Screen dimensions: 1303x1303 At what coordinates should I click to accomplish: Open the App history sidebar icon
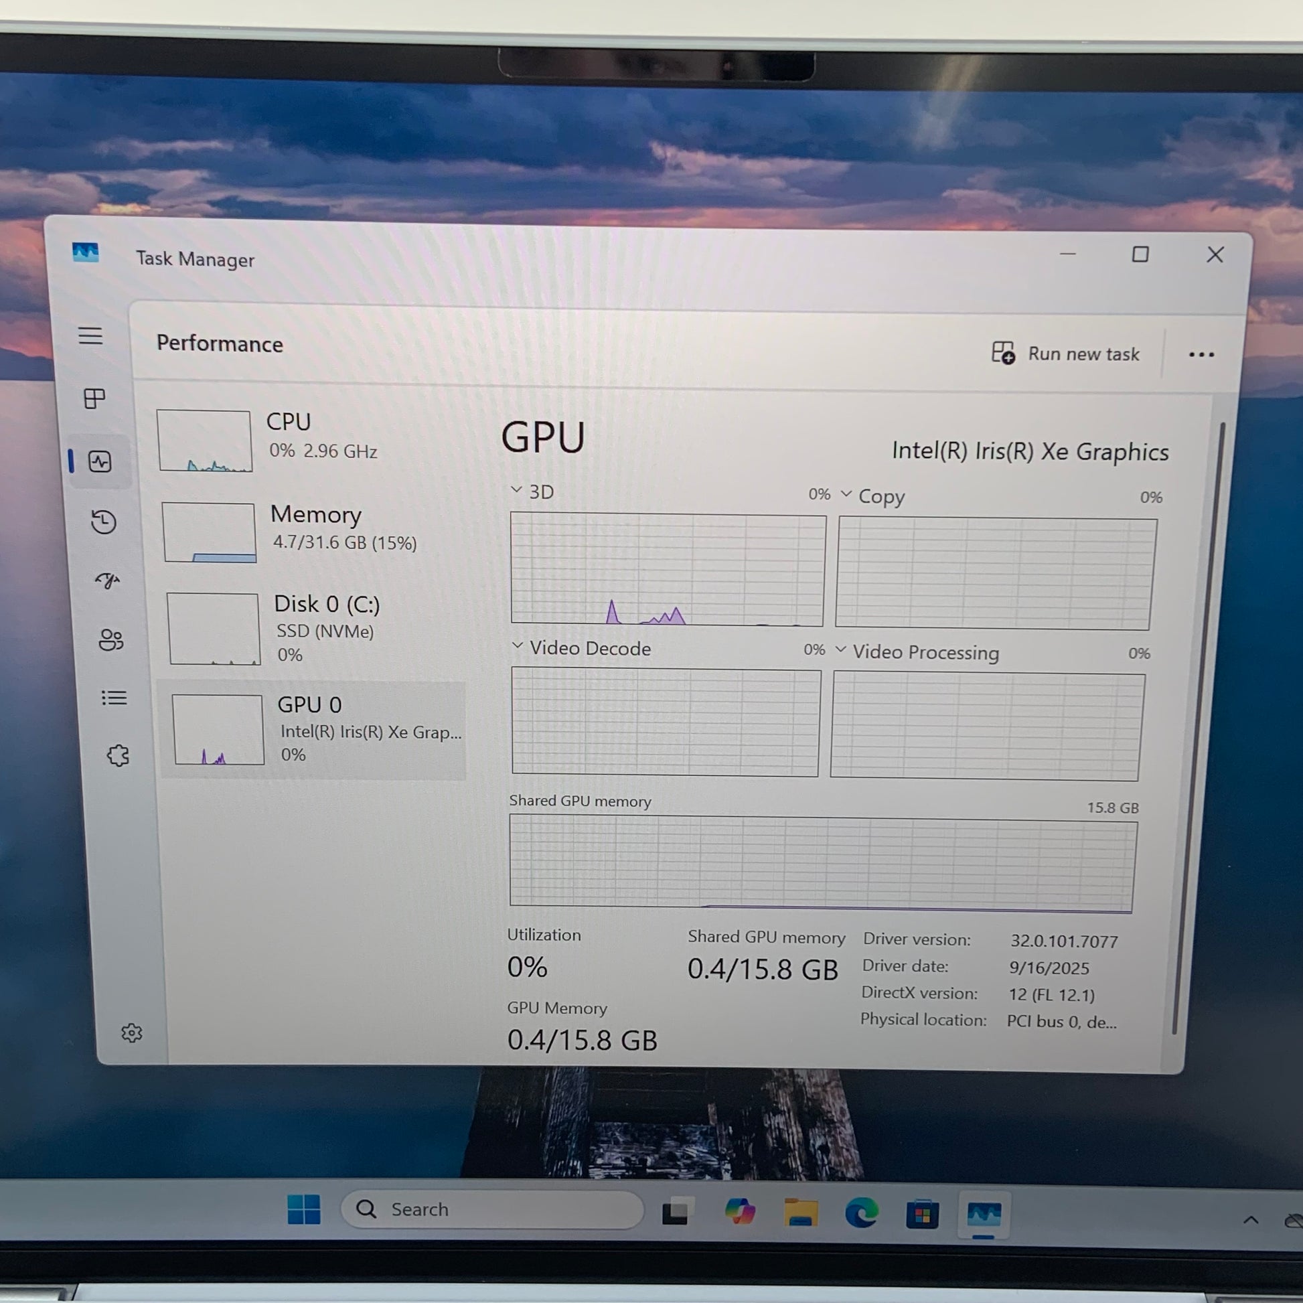point(104,522)
